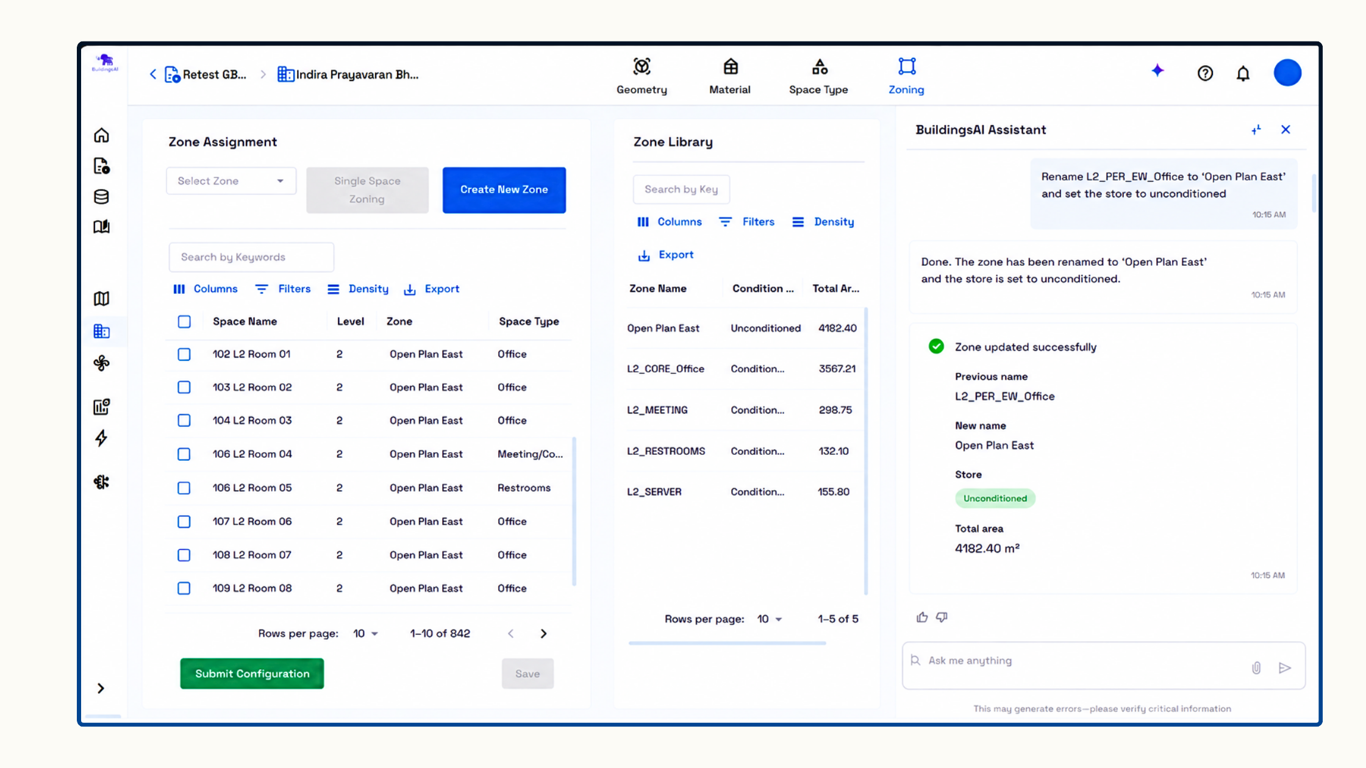Open the help question mark icon
Screen dimensions: 1366x768
tap(1205, 74)
